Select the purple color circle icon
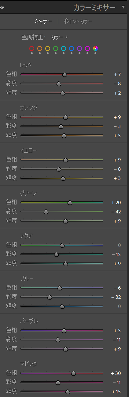The height and width of the screenshot is (397, 129). point(79,48)
